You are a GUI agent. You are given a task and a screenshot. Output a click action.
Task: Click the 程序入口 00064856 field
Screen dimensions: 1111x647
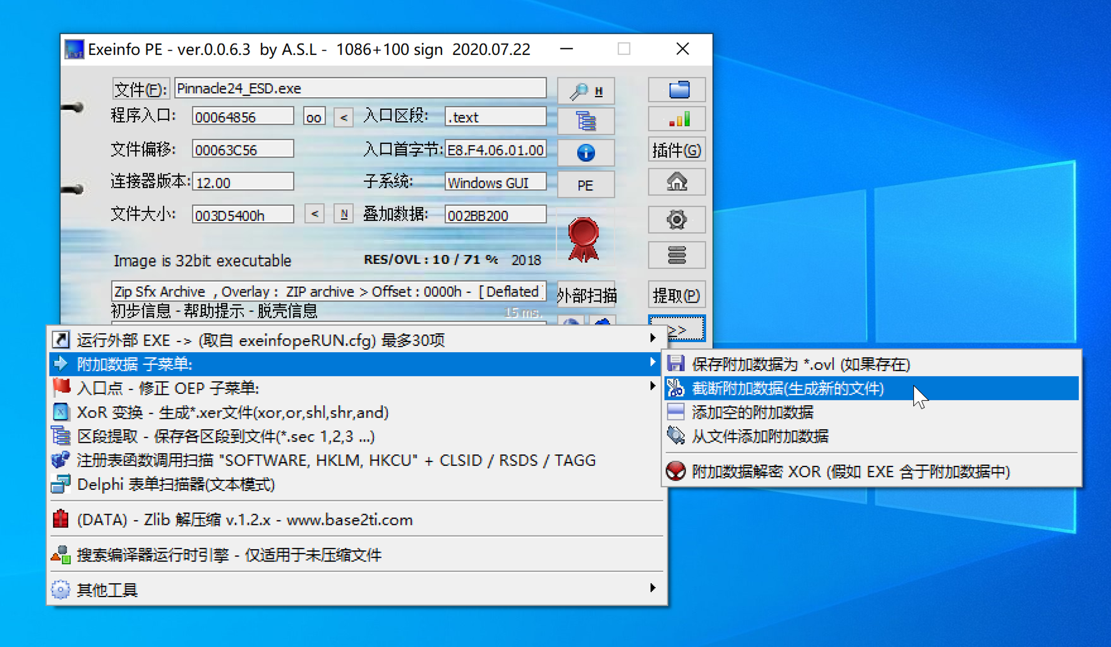[242, 117]
